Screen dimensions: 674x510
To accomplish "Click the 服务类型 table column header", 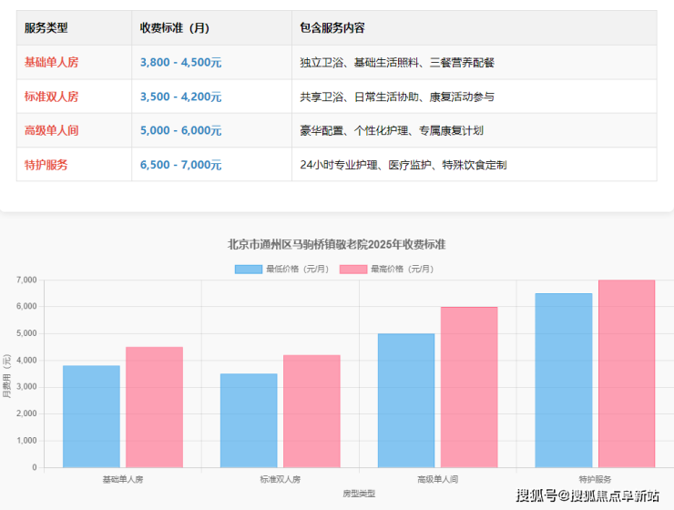I will click(x=46, y=28).
